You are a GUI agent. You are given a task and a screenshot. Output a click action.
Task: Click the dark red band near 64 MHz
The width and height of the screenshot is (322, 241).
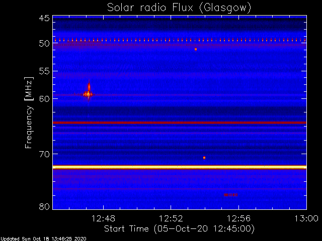click(x=180, y=123)
